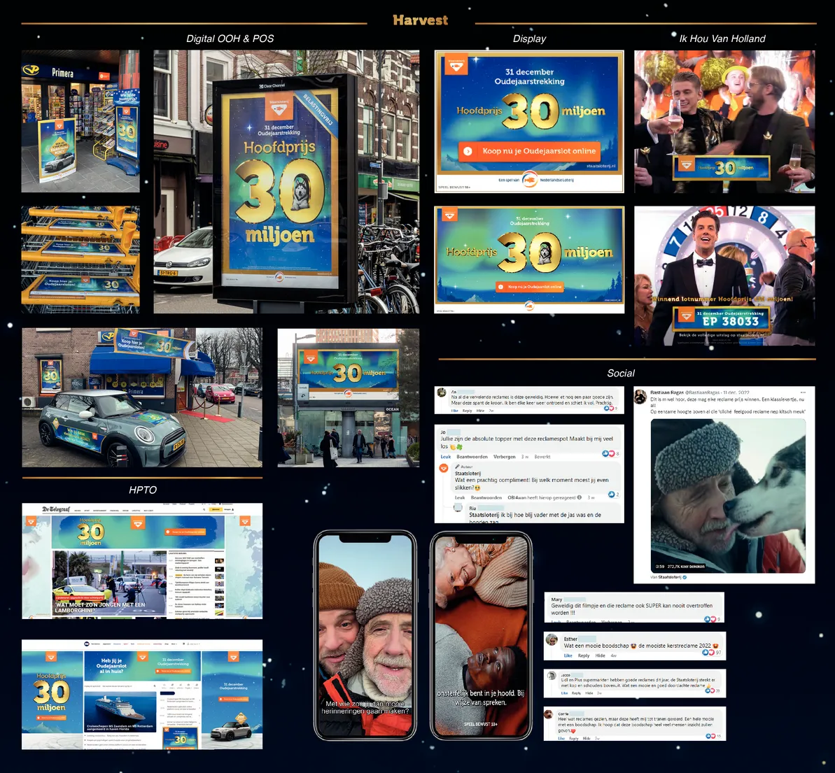Open the TV still with the champagne toast
This screenshot has width=835, height=773.
coord(724,122)
